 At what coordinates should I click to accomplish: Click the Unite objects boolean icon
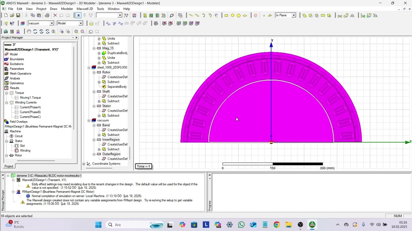pos(304,15)
